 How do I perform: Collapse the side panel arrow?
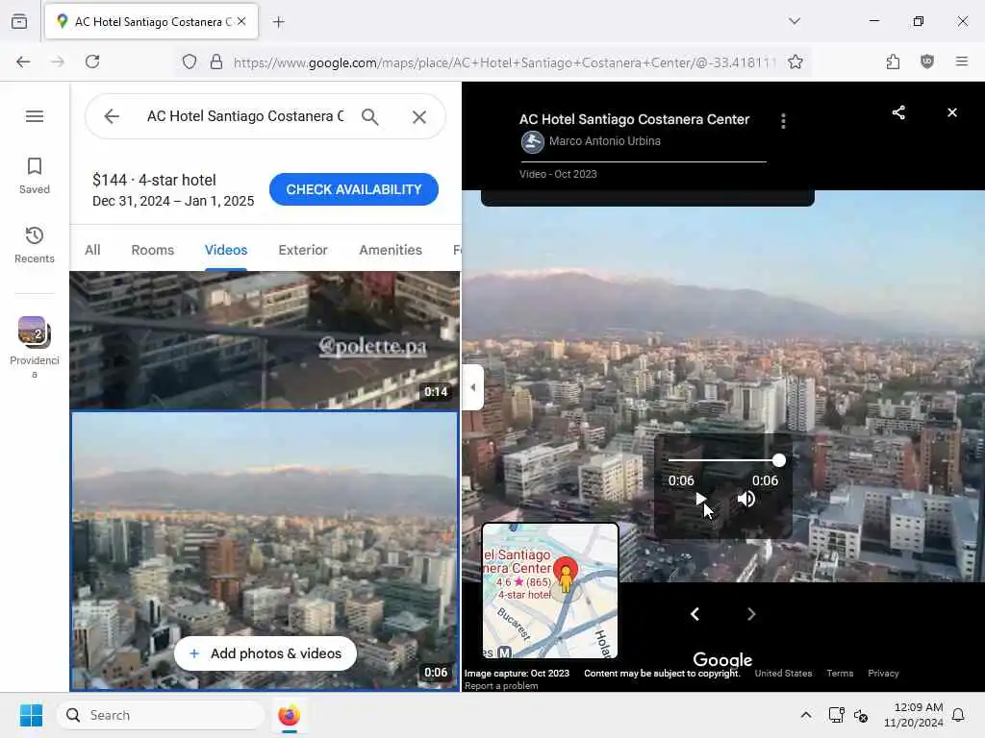pyautogui.click(x=472, y=387)
